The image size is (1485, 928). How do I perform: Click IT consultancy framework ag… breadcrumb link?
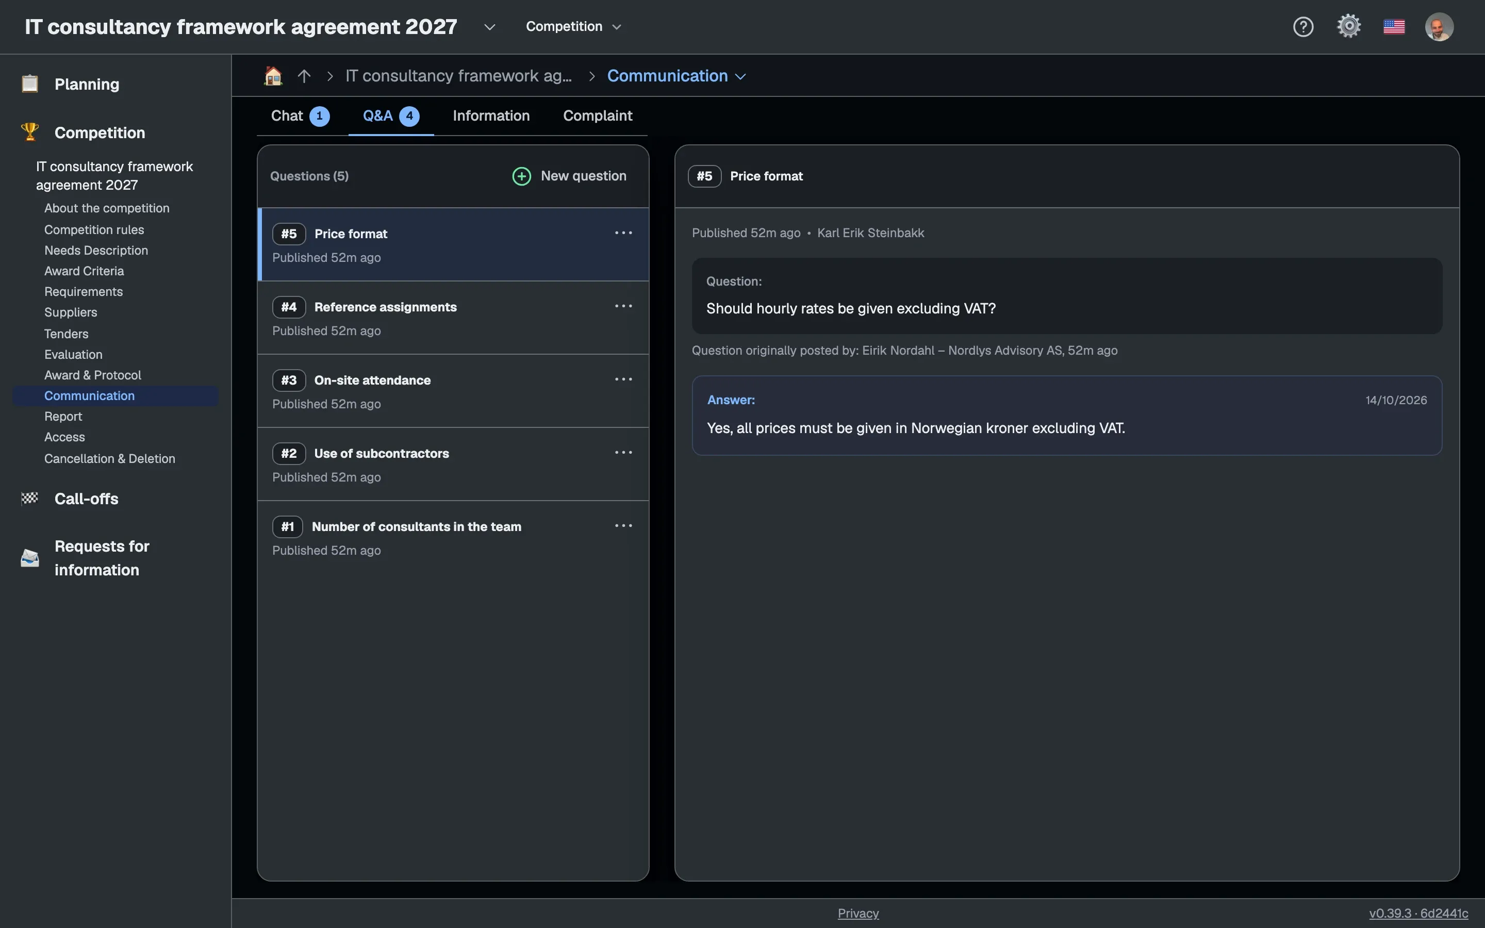tap(458, 76)
